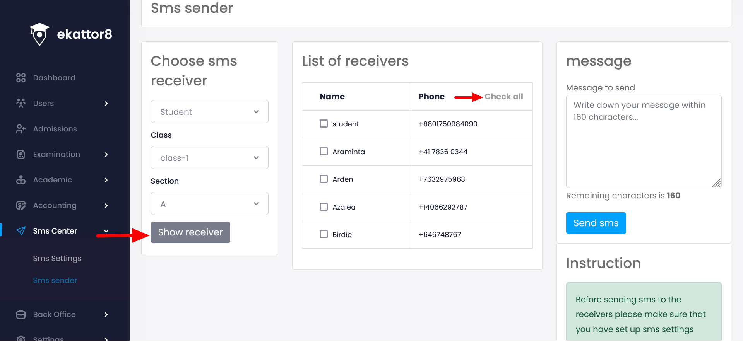Open the class-1 Class dropdown

(209, 158)
